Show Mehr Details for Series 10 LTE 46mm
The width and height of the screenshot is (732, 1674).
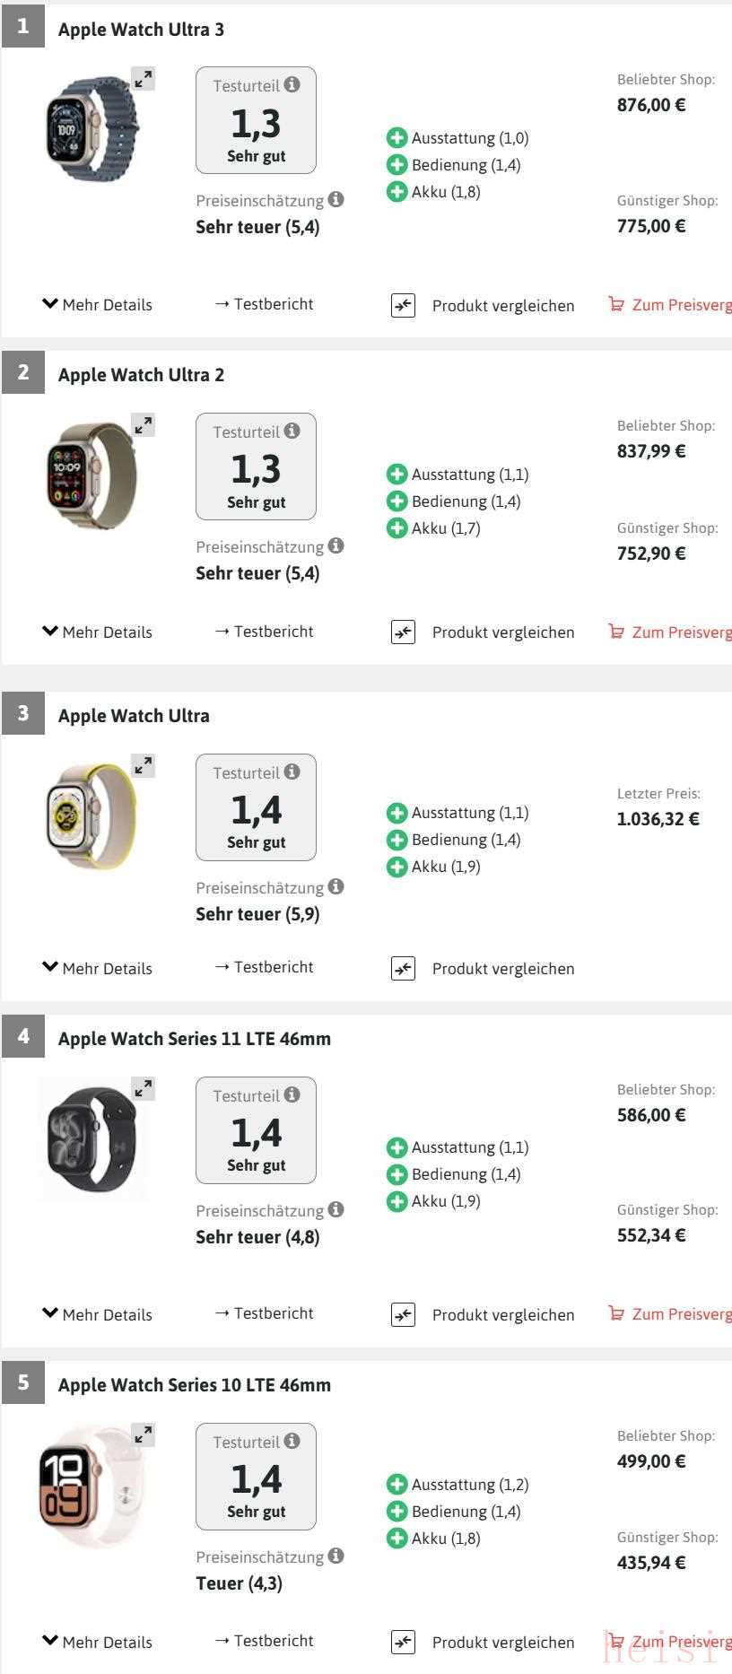pyautogui.click(x=98, y=1643)
